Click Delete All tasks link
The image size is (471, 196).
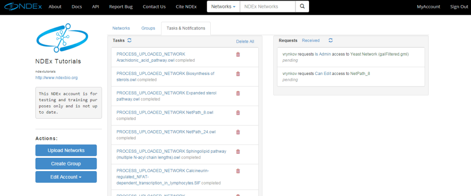245,41
